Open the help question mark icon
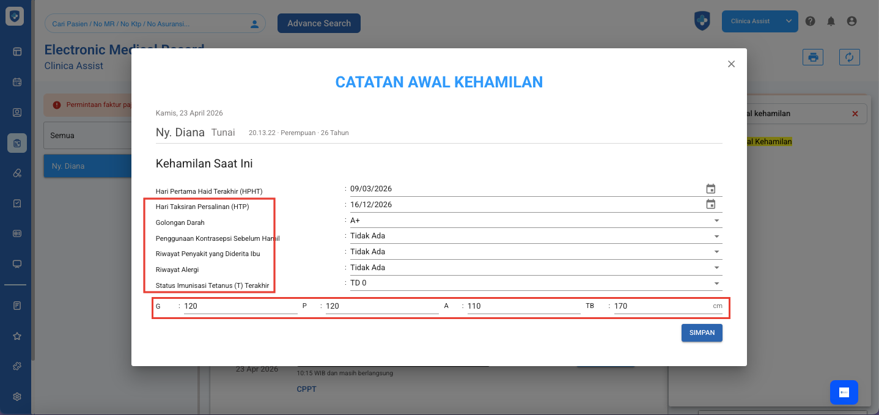879x415 pixels. pos(810,21)
